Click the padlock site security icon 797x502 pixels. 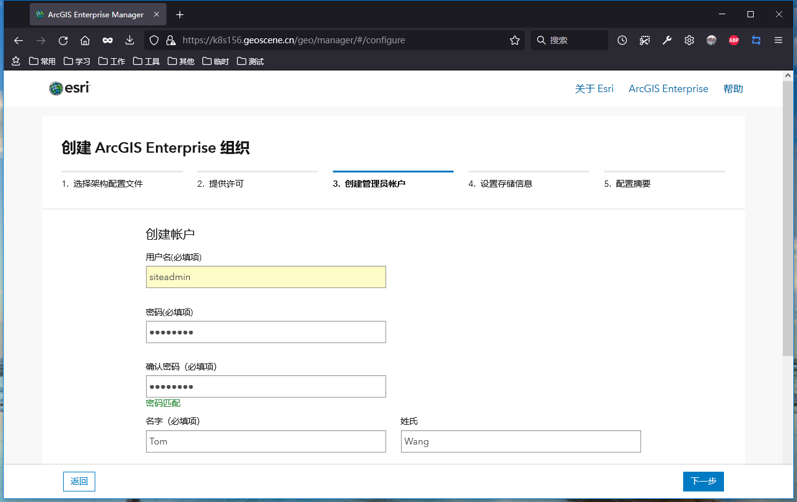coord(171,40)
